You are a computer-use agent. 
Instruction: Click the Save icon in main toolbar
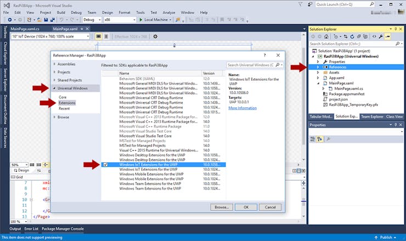click(46, 20)
